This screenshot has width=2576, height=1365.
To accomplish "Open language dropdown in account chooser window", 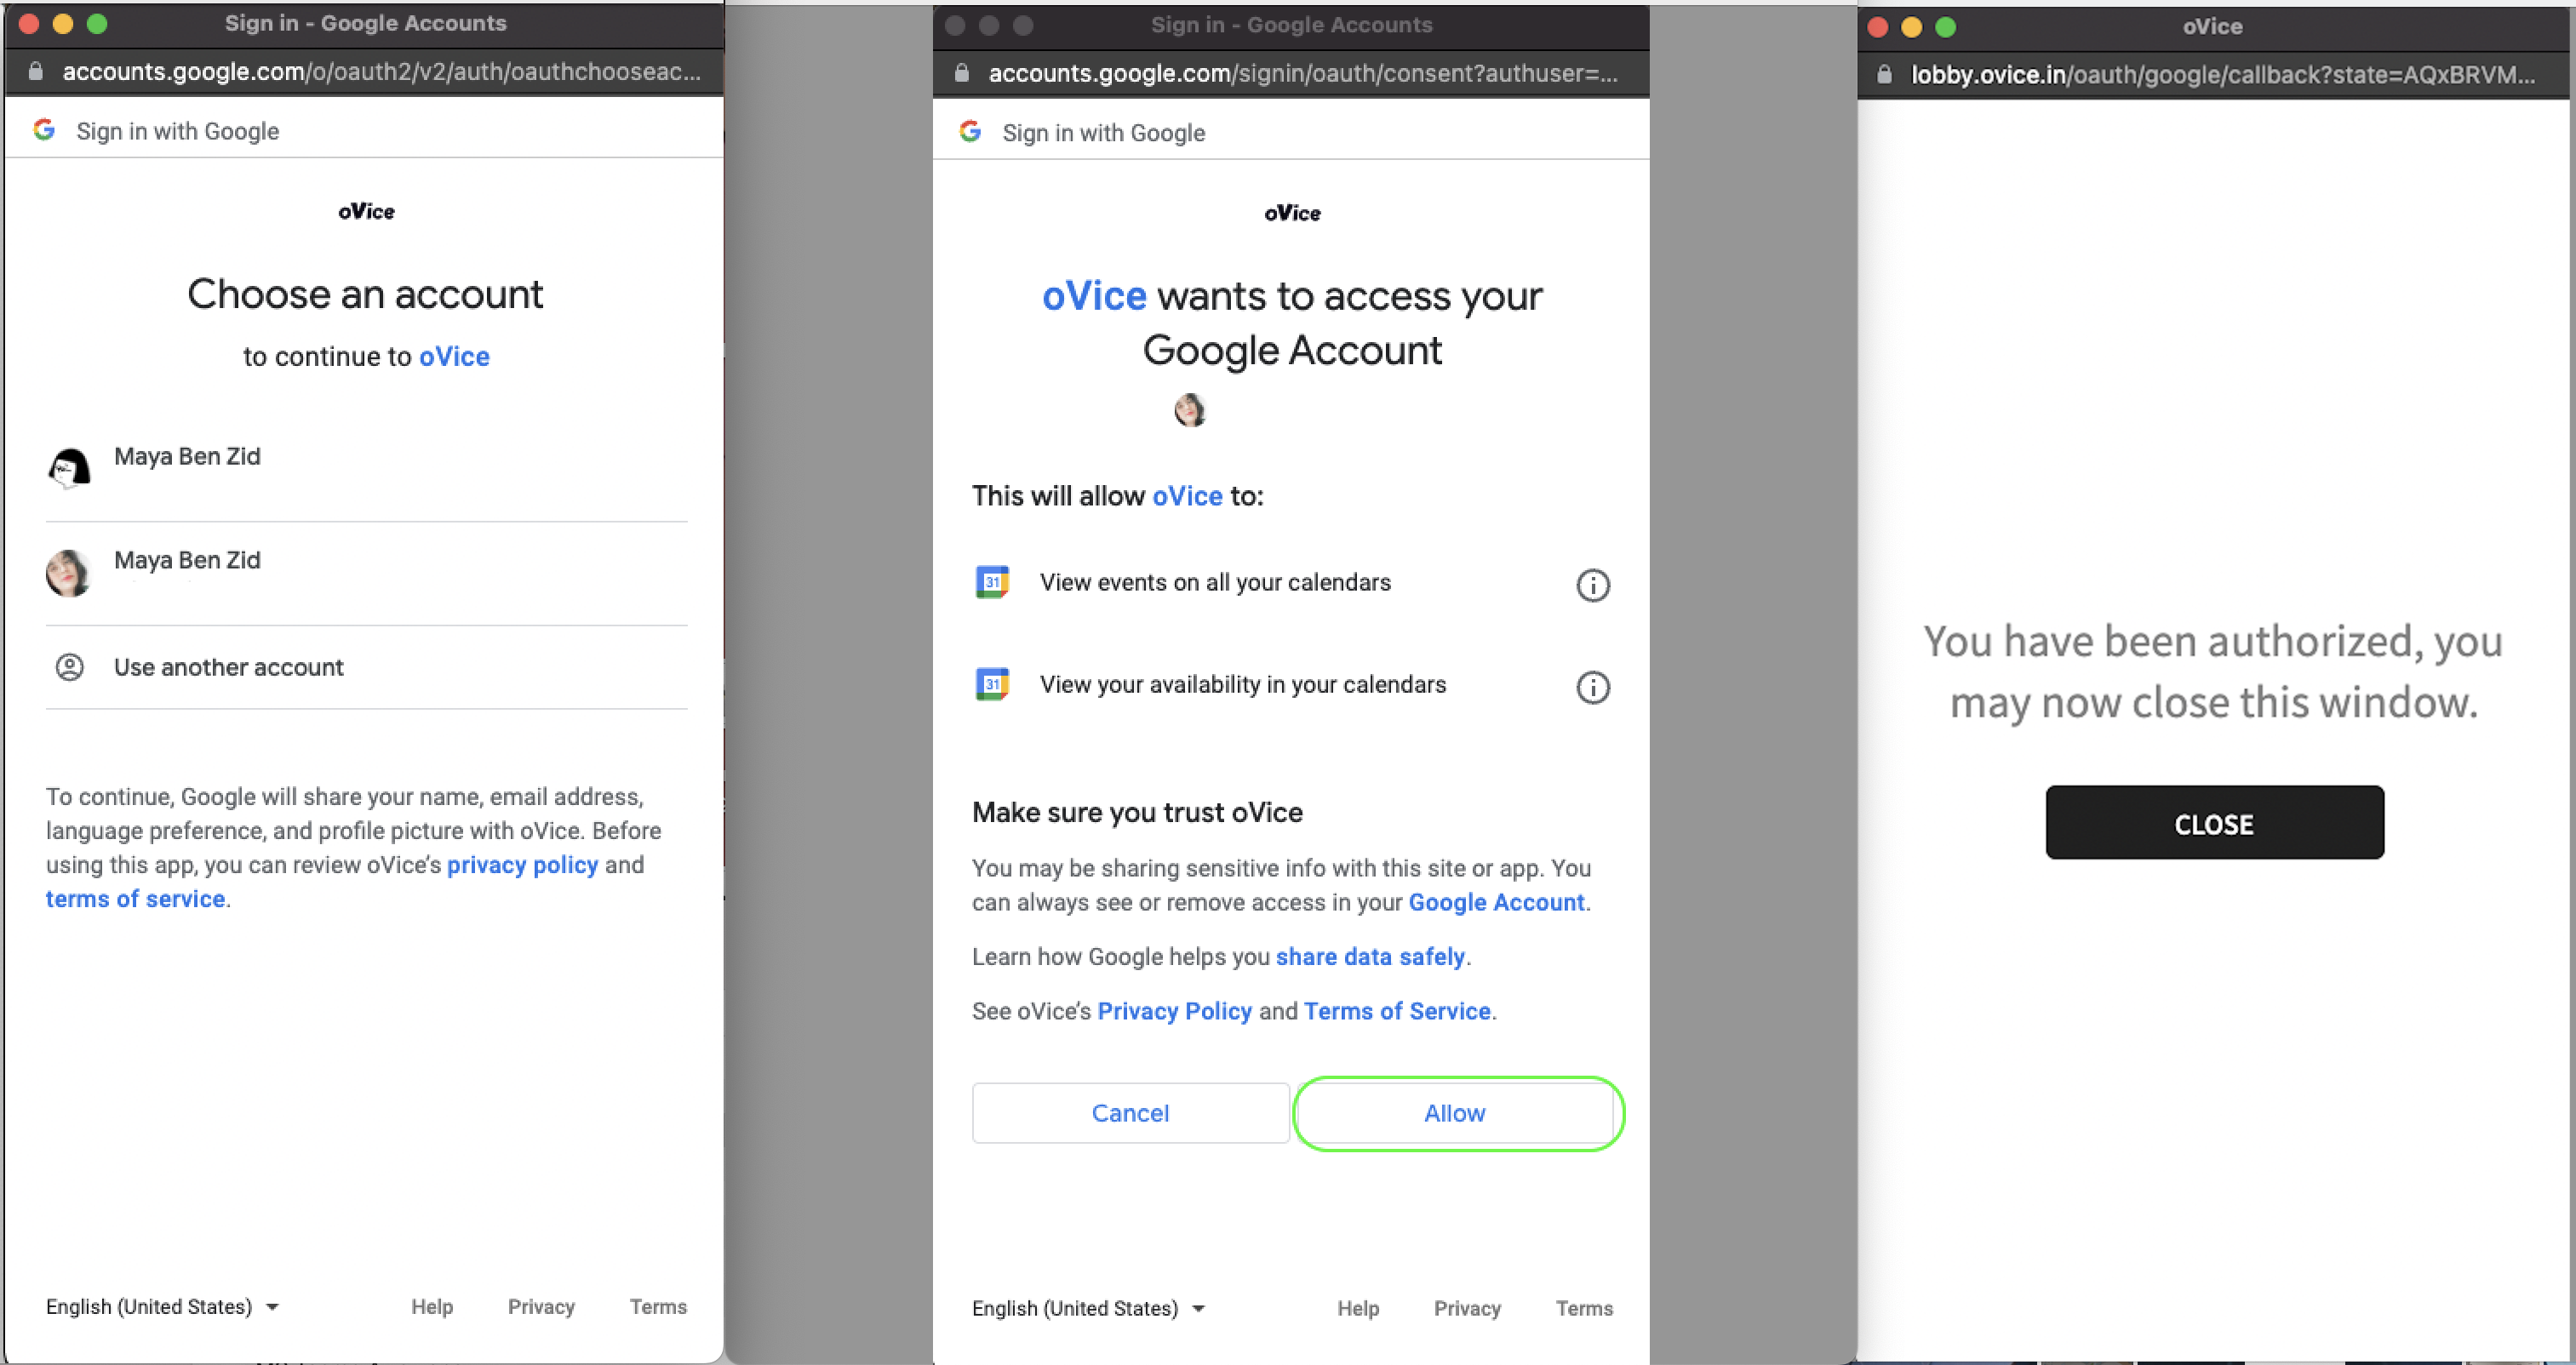I will coord(162,1306).
